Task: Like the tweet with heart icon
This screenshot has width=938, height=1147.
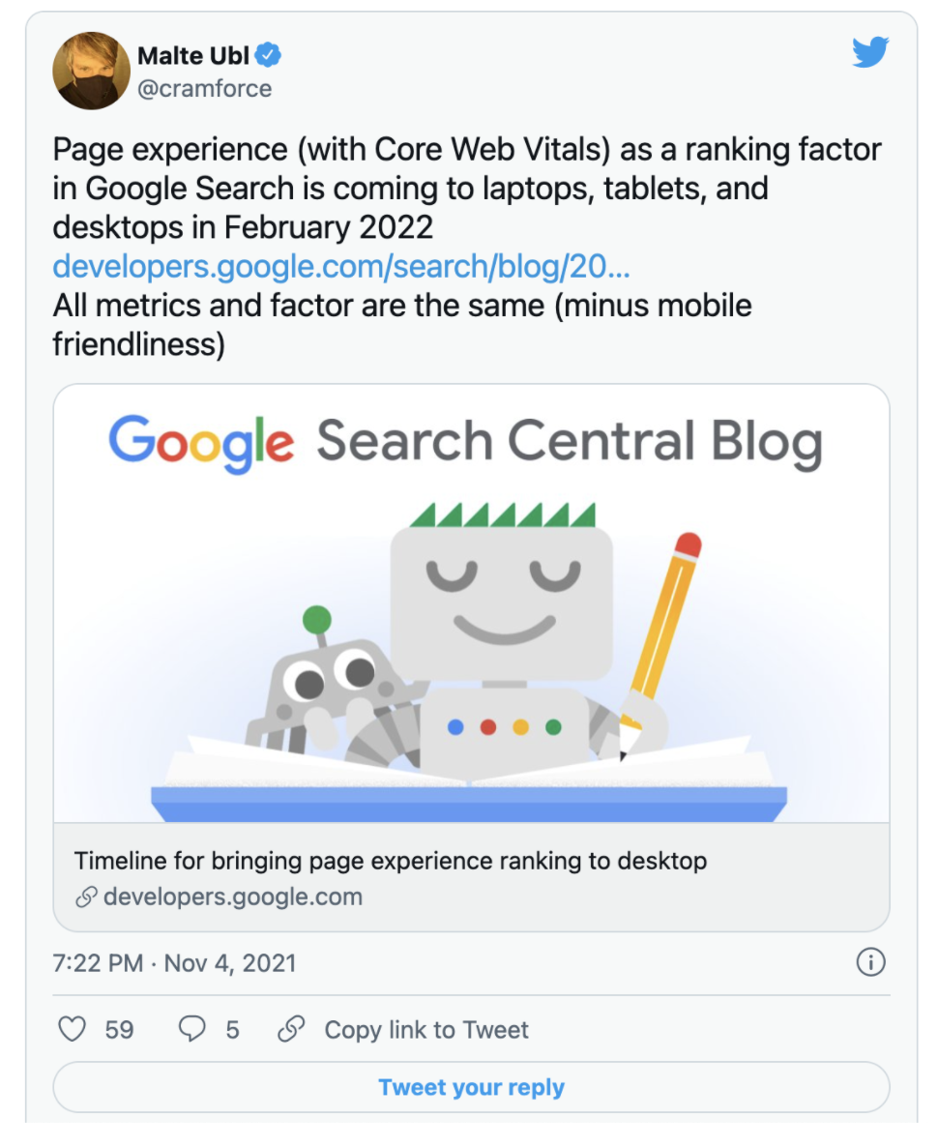Action: coord(73,1029)
